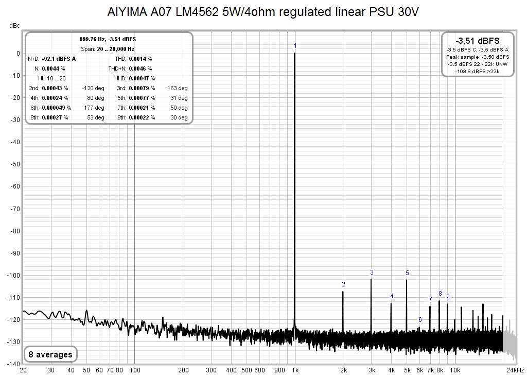Click the '-3.5 dBFS C, -3.5 dBFS A' line

(x=478, y=50)
